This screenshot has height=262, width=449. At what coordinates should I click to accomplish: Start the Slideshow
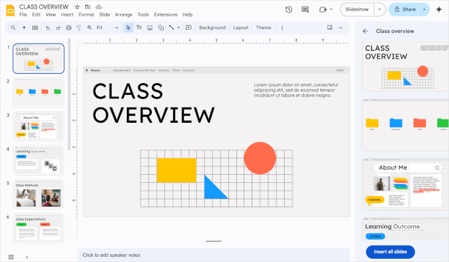(357, 9)
